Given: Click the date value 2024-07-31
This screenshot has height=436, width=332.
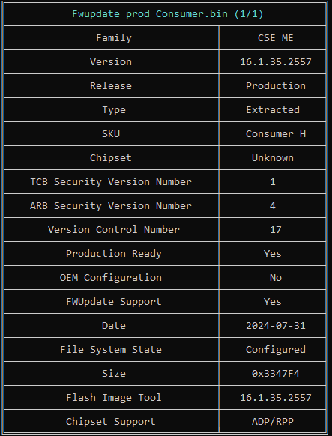Looking at the screenshot, I should [275, 325].
